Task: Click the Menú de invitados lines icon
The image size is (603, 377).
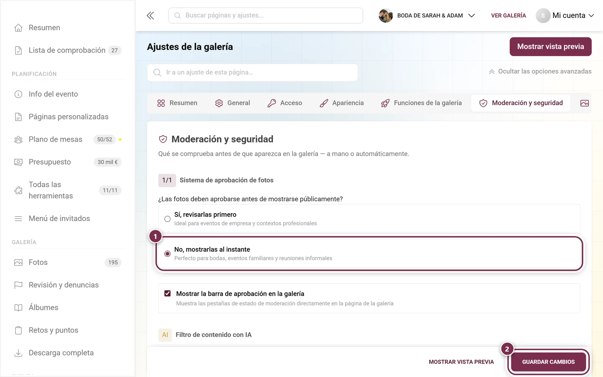Action: pos(18,219)
